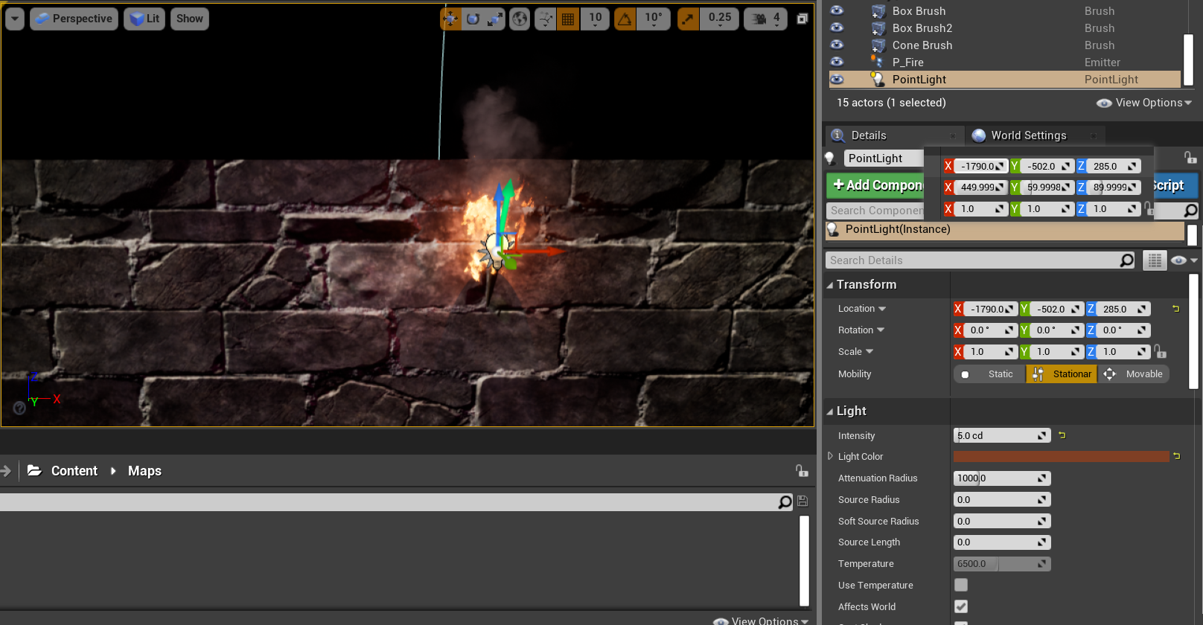
Task: Toggle world/local coordinate system globe icon
Action: 520,19
